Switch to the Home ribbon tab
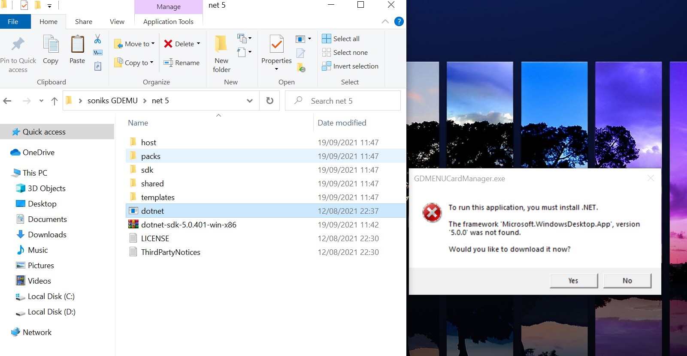 (48, 21)
